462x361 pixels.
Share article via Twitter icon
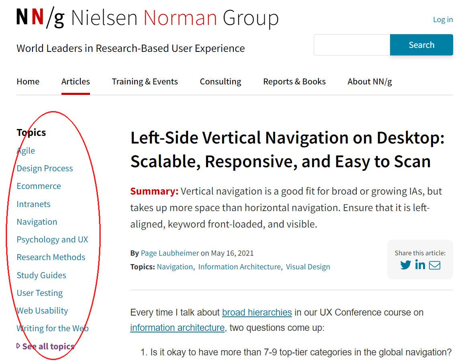pyautogui.click(x=405, y=265)
